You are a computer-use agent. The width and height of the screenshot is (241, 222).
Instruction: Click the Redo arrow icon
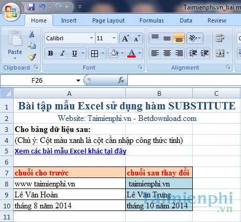coord(59,7)
